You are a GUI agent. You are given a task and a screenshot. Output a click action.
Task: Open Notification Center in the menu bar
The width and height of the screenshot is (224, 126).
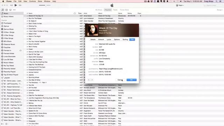point(220,1)
